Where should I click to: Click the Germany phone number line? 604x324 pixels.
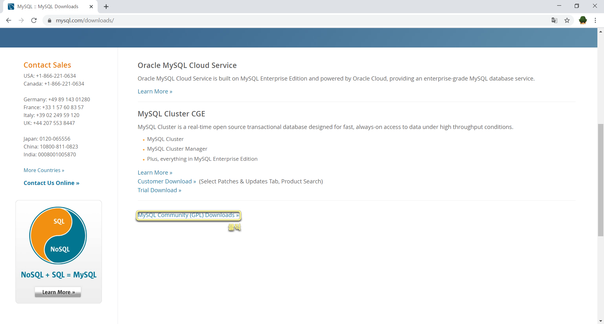coord(57,99)
